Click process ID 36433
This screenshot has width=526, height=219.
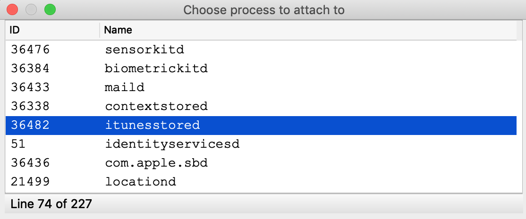click(30, 87)
